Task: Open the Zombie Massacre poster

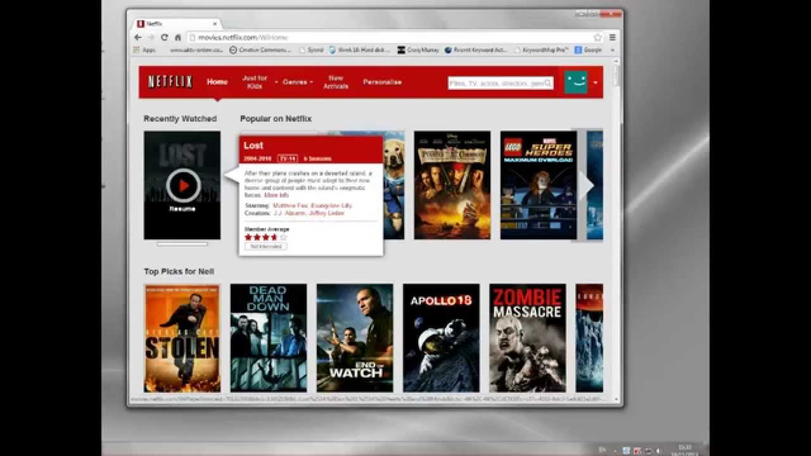Action: [528, 338]
